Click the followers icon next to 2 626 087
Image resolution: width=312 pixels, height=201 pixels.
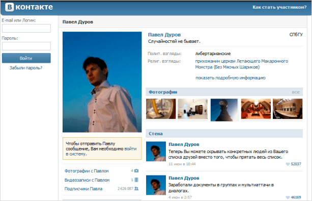(x=136, y=188)
